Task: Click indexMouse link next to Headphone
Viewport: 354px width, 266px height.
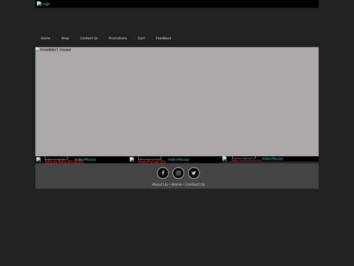Action: coord(273,159)
